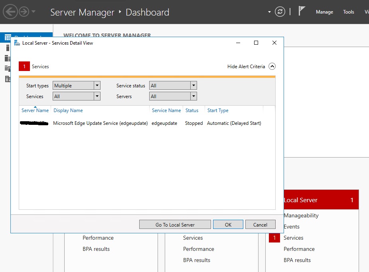Screen dimensions: 369x272
Task: Click the forward navigation arrow icon
Action: (x=24, y=12)
